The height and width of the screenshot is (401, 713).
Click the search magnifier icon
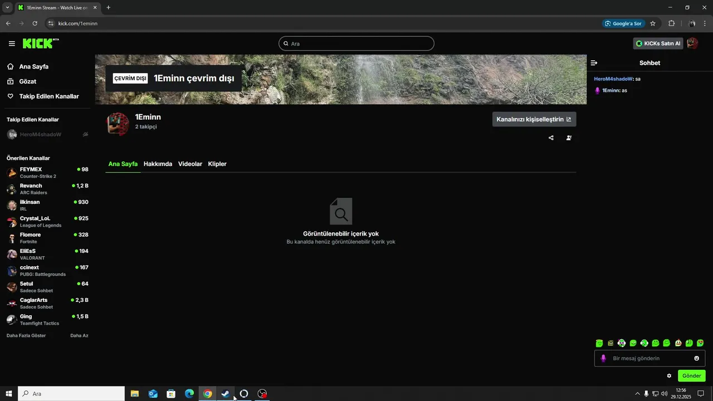[286, 43]
